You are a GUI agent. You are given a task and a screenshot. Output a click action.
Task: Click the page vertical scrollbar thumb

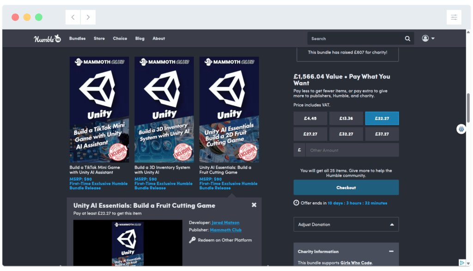(468, 108)
